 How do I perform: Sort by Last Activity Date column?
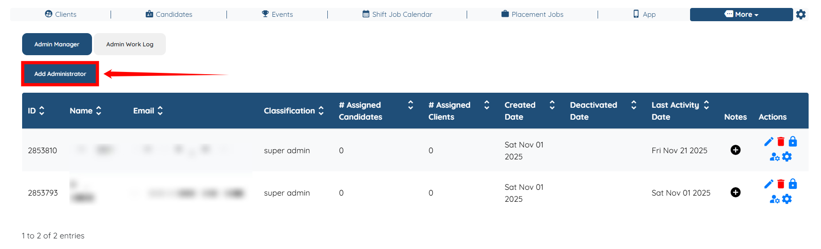(706, 105)
